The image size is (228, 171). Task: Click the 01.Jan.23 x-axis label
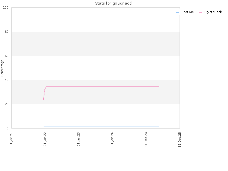click(x=79, y=139)
